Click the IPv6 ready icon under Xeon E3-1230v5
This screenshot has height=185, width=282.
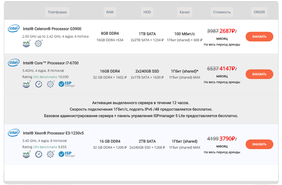coord(26,154)
